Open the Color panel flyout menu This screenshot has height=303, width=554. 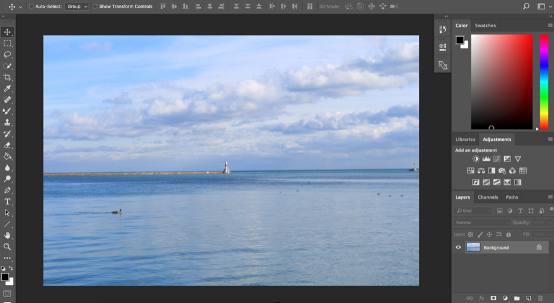(550, 26)
